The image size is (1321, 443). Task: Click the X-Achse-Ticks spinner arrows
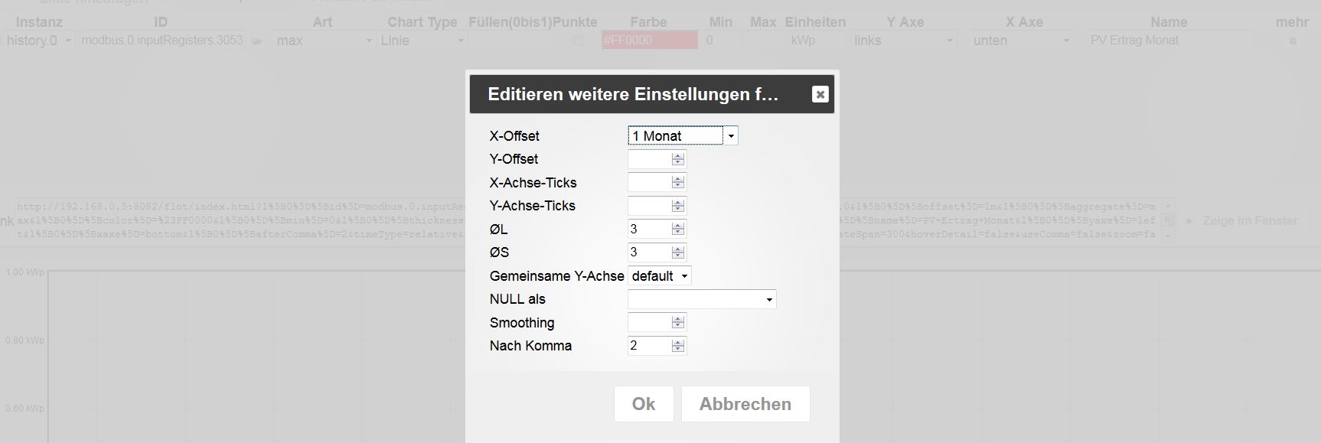(x=677, y=183)
